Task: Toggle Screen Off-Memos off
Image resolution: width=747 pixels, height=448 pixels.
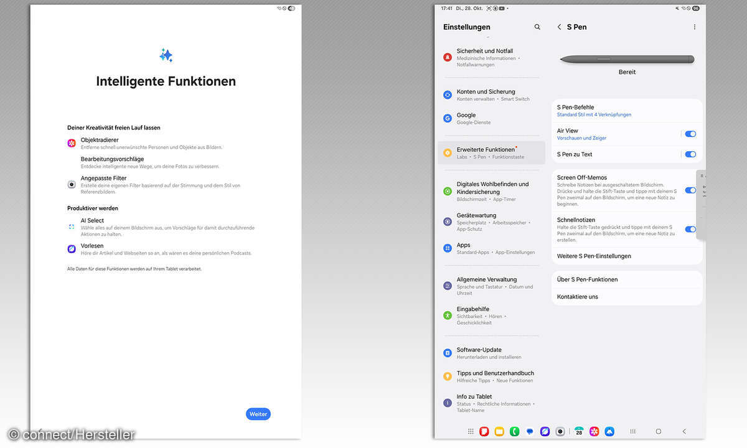Action: click(x=690, y=190)
